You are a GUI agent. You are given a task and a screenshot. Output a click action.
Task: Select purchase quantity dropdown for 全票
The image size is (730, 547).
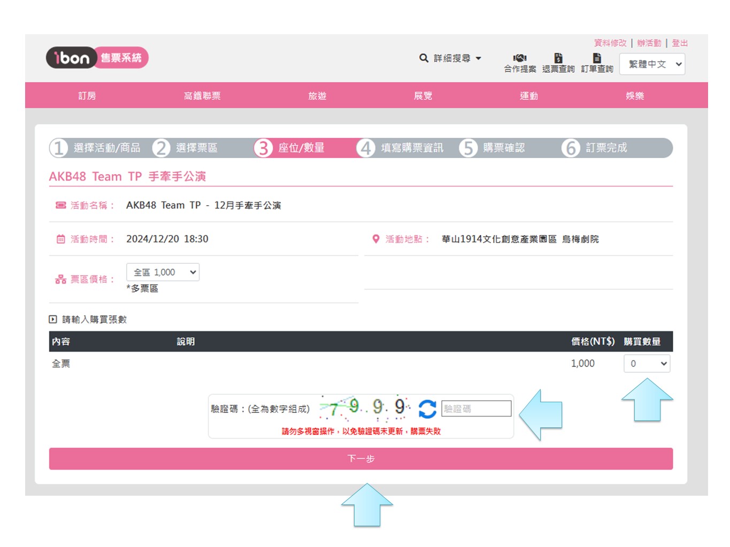click(x=647, y=364)
